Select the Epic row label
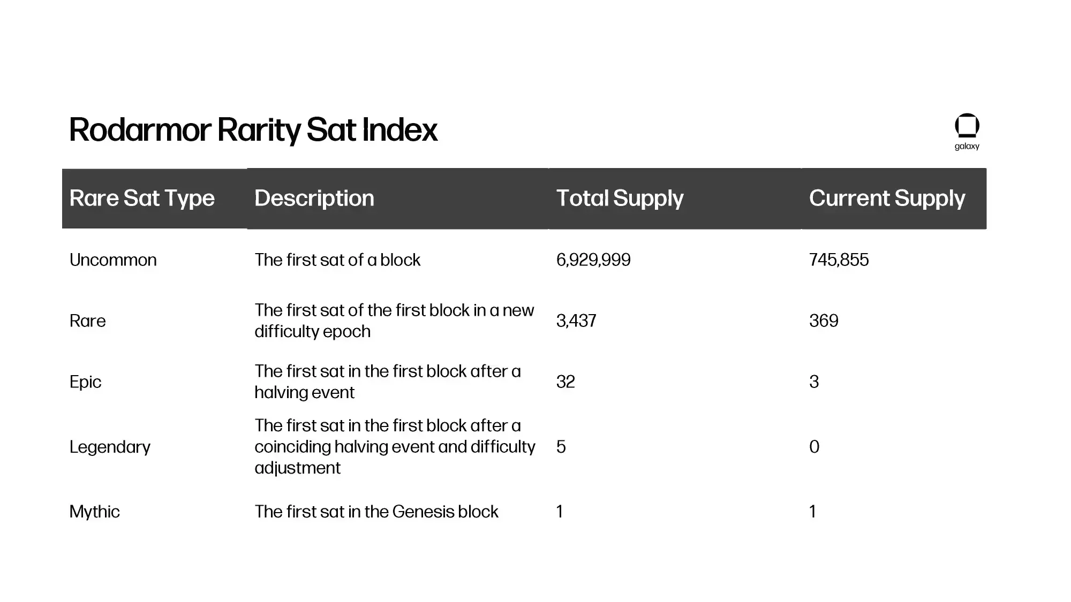Viewport: 1071px width, 602px height. tap(86, 382)
